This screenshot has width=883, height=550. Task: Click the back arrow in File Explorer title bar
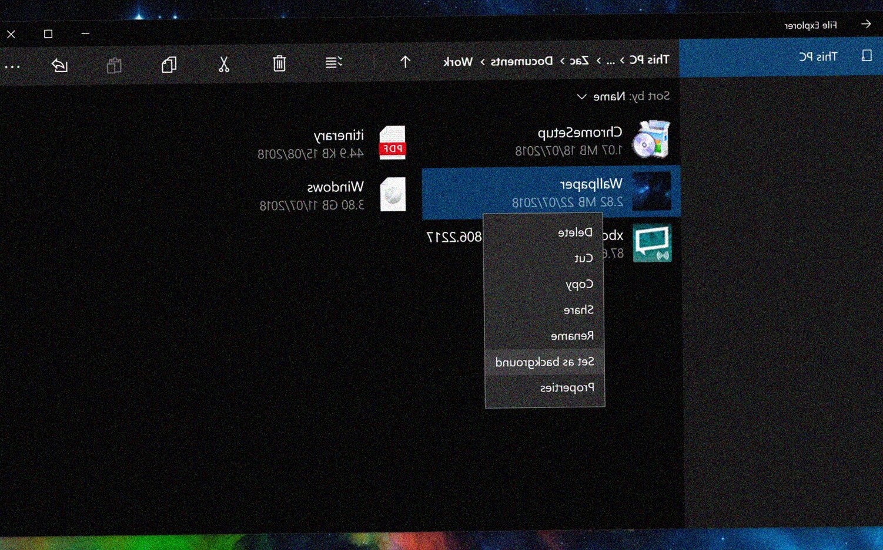point(866,24)
